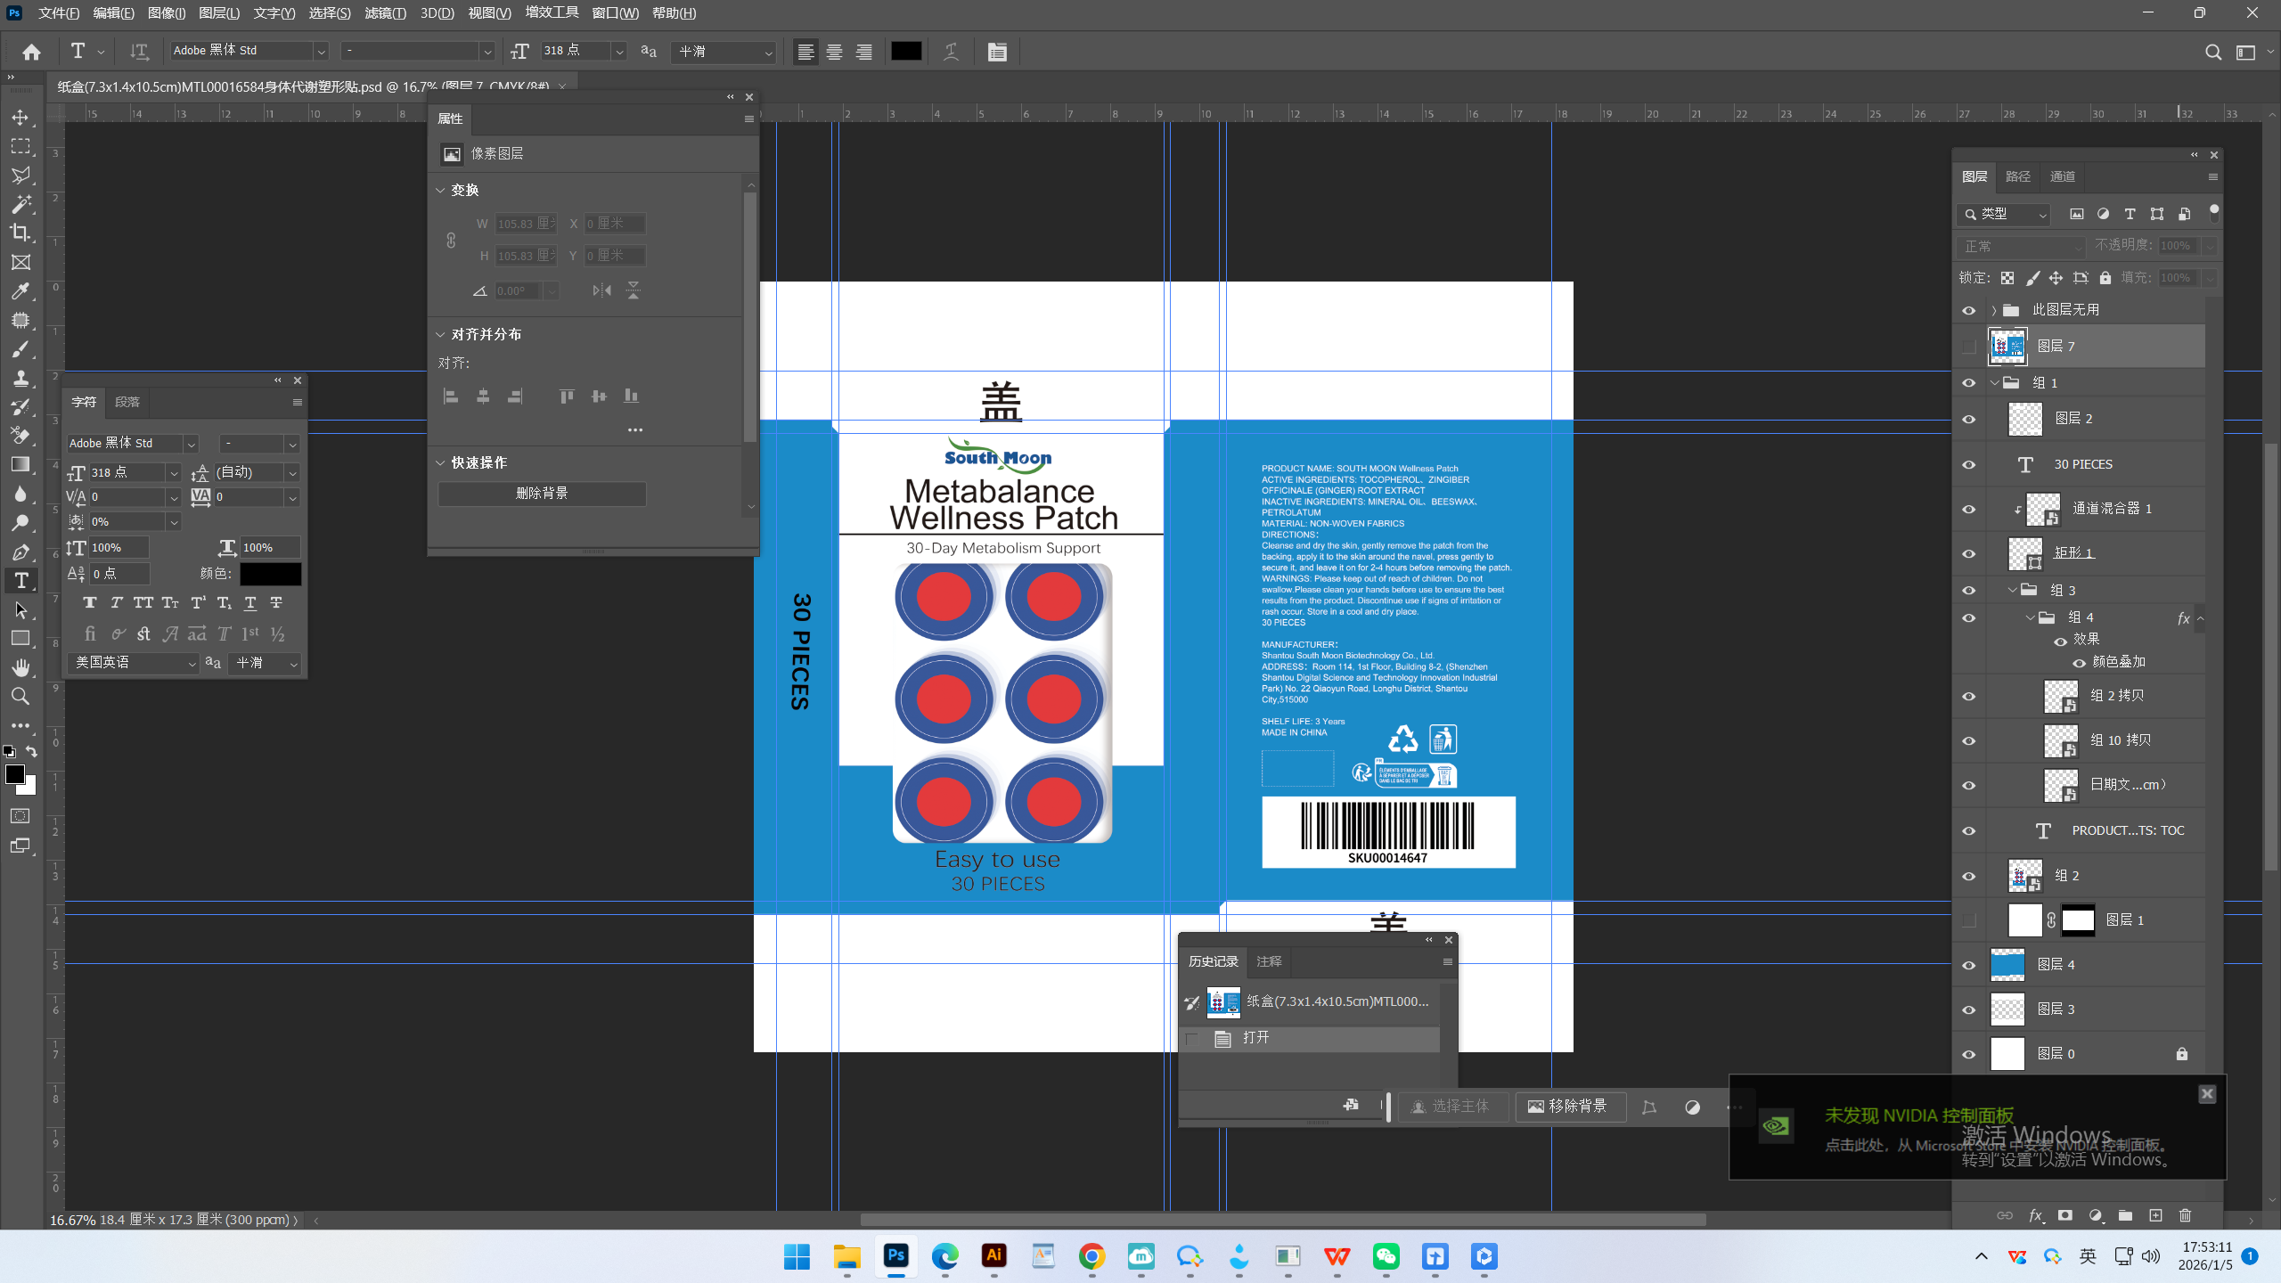
Task: Open WeChat from the taskbar
Action: [x=1386, y=1256]
